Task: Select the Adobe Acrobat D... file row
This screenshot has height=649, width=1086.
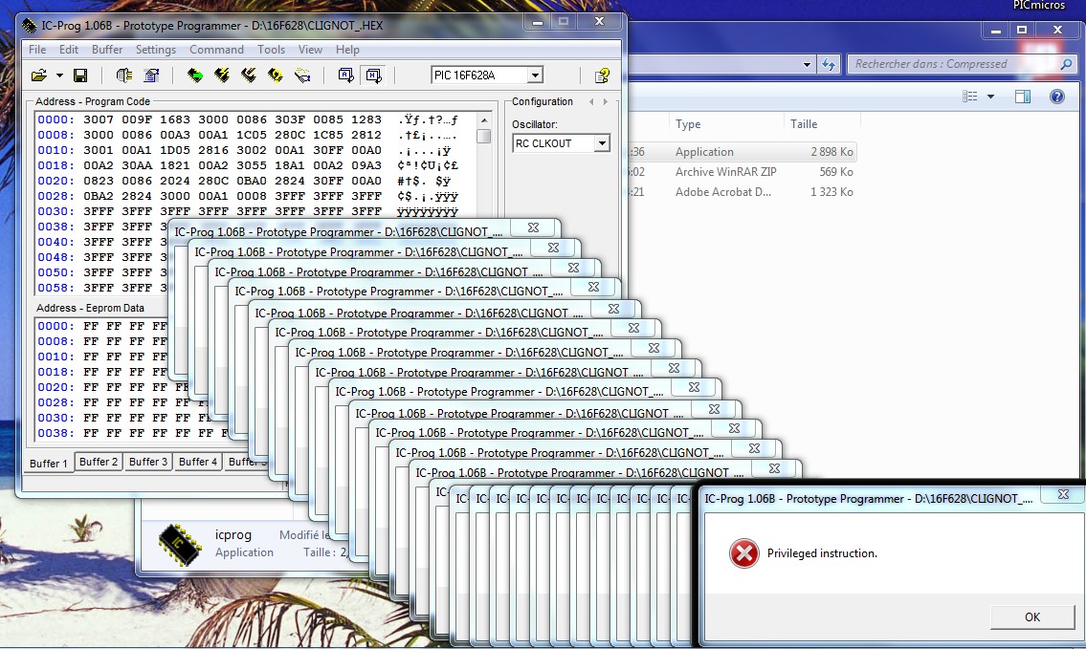Action: point(742,192)
